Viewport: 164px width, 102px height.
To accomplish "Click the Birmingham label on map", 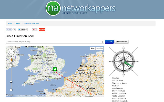I will tap(39, 63).
